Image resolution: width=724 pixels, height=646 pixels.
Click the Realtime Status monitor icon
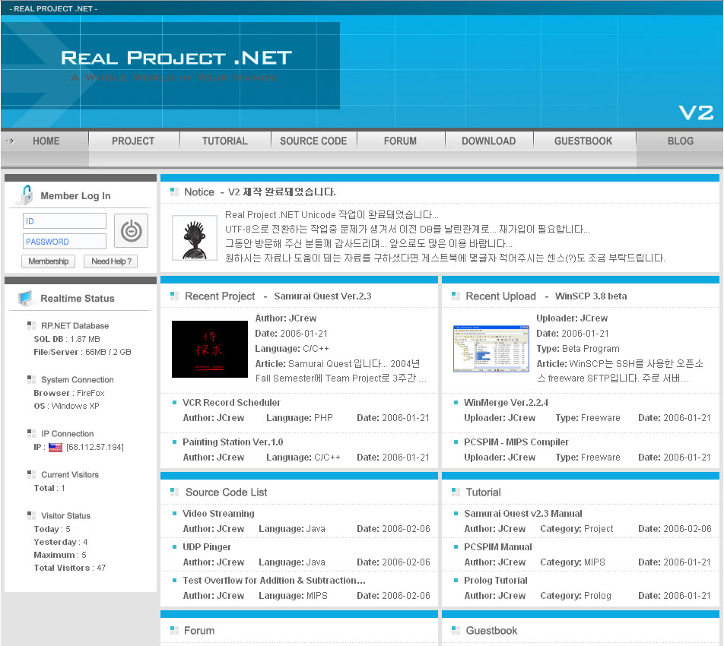coord(27,298)
